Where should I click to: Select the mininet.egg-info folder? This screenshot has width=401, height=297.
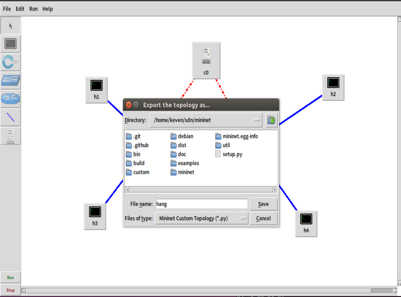tap(236, 136)
